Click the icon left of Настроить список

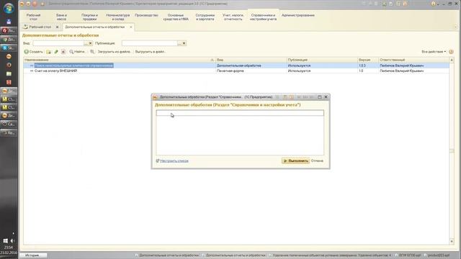pos(158,160)
